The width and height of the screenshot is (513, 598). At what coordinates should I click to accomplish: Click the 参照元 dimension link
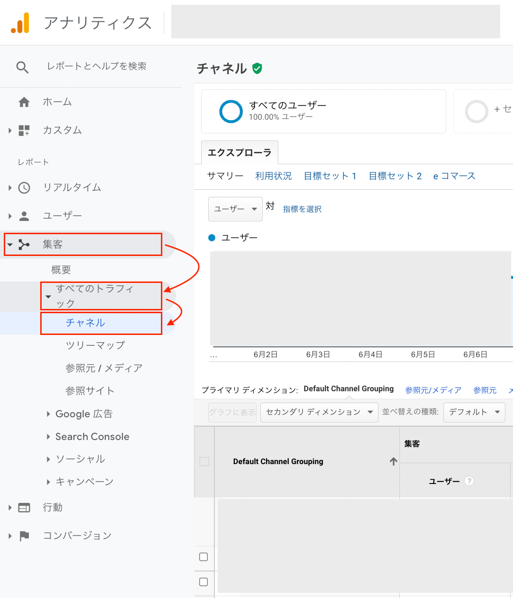coord(485,390)
